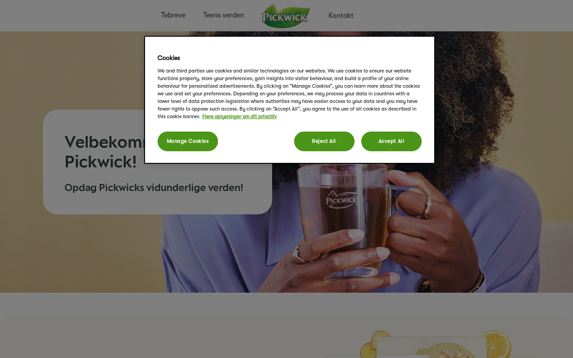Click the Pickwick leaf logo in header
The width and height of the screenshot is (573, 358).
(x=286, y=16)
